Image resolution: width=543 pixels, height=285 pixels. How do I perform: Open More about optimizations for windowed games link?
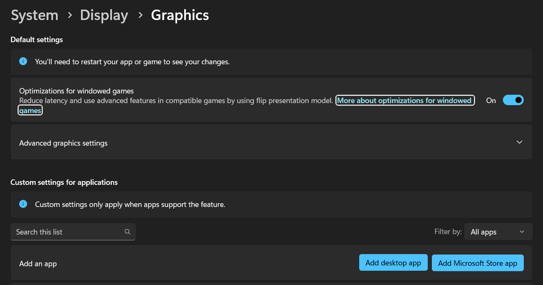click(x=404, y=101)
